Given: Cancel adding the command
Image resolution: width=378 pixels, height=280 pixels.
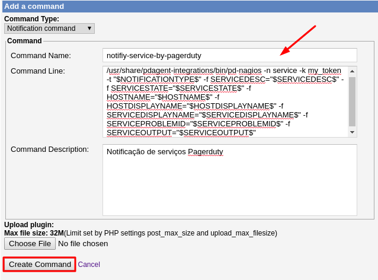Looking at the screenshot, I should coord(89,265).
